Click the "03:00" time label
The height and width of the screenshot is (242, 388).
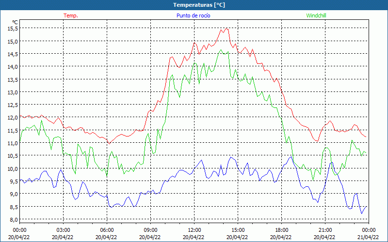[x=63, y=230]
